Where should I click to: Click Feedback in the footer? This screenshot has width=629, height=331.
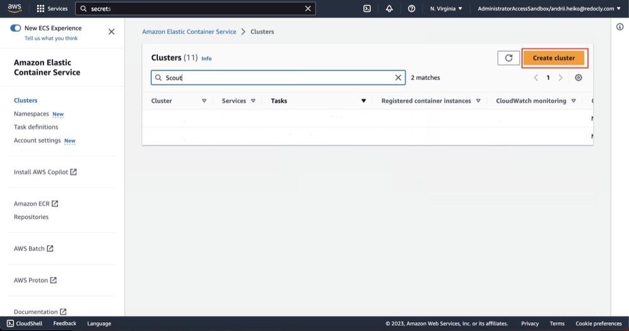[x=65, y=323]
